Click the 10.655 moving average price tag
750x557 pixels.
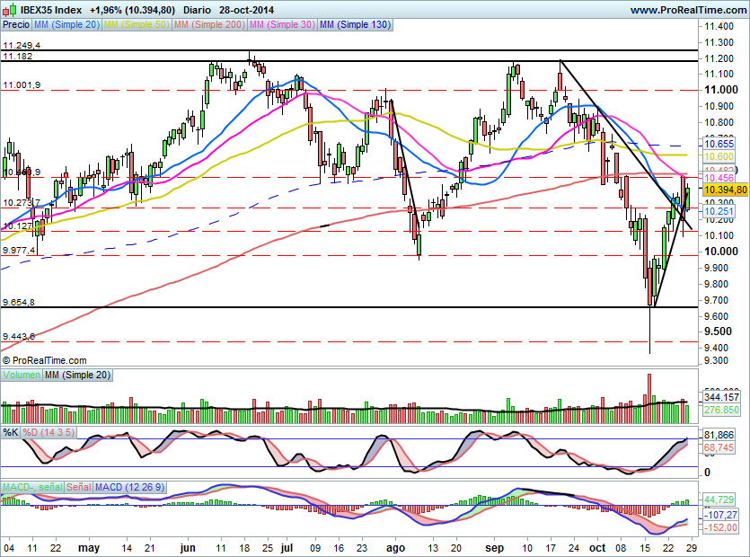[x=719, y=144]
